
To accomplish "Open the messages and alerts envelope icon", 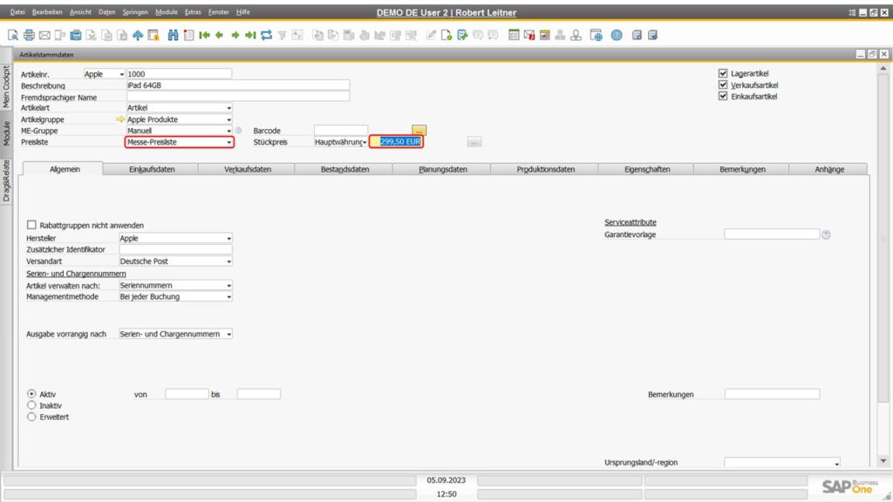I will coord(529,35).
